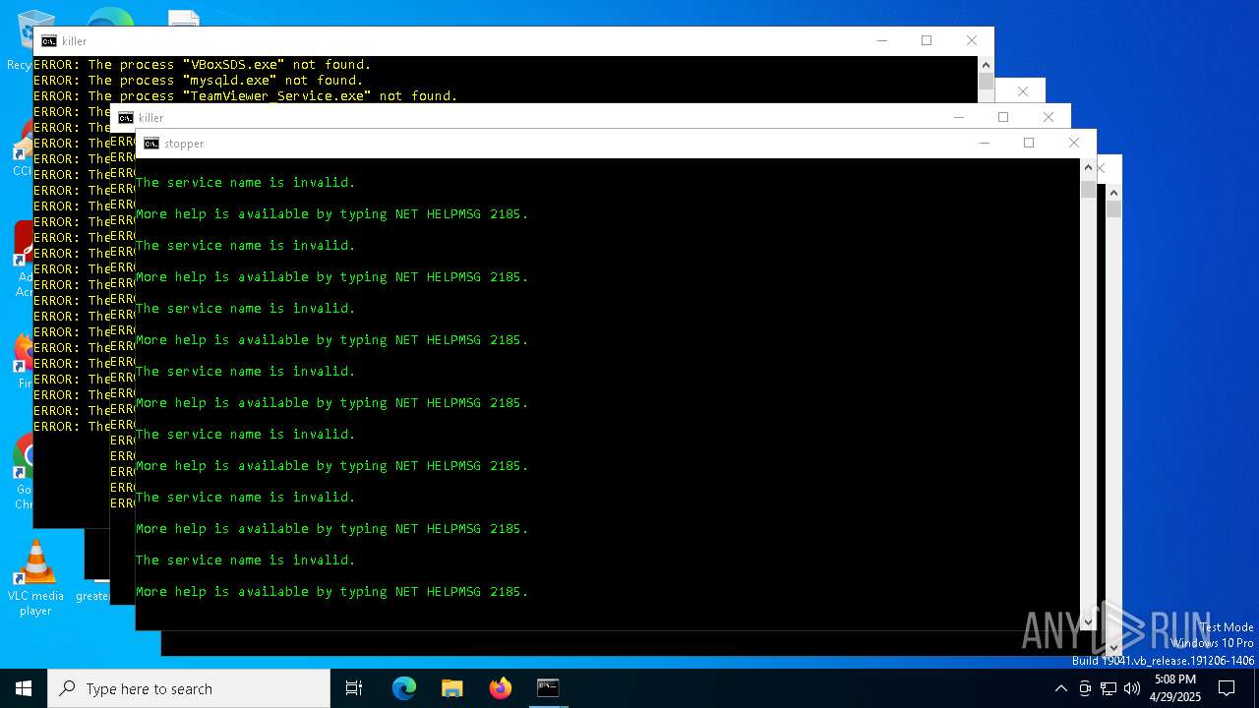Maximize the second killer window

pos(1003,117)
